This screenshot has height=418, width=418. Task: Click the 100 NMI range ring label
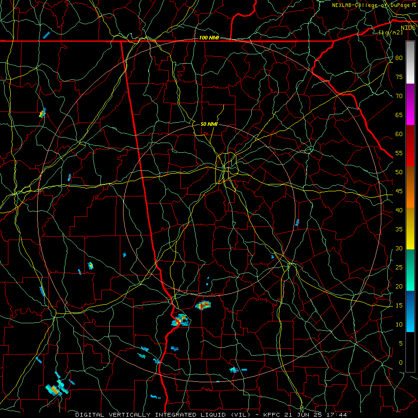(209, 38)
